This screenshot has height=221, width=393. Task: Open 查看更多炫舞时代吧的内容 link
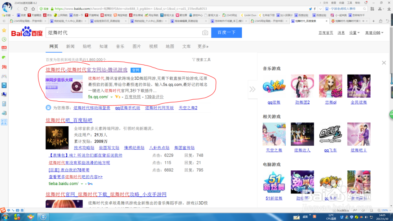click(x=75, y=177)
